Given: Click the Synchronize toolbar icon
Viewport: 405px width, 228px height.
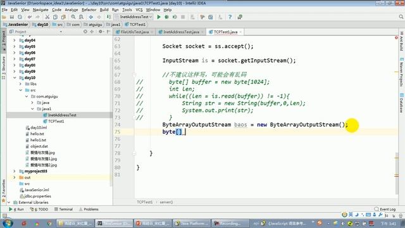Looking at the screenshot, I should tap(20, 17).
